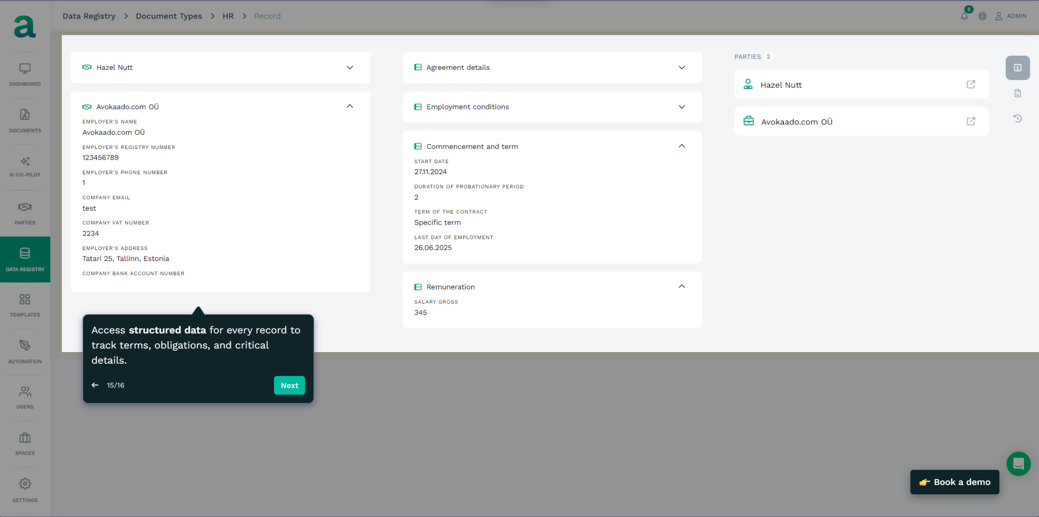Click the document icon in right rail
The width and height of the screenshot is (1039, 517).
point(1017,93)
